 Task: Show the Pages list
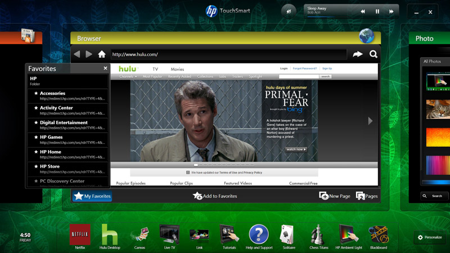click(367, 196)
